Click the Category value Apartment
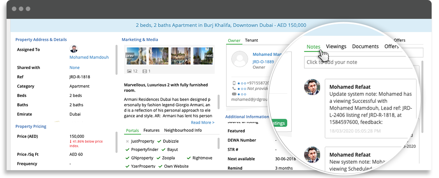 [x=79, y=86]
